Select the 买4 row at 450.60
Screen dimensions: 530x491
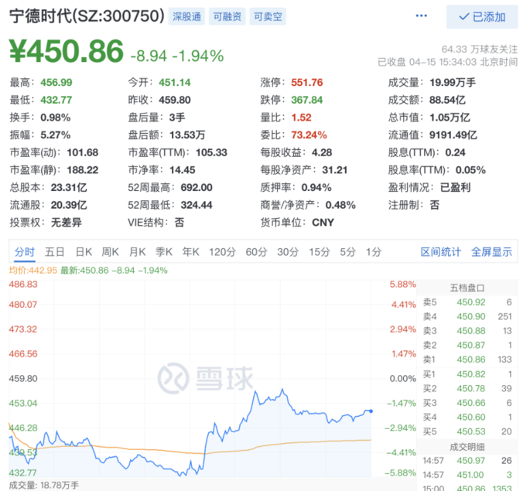coord(467,417)
